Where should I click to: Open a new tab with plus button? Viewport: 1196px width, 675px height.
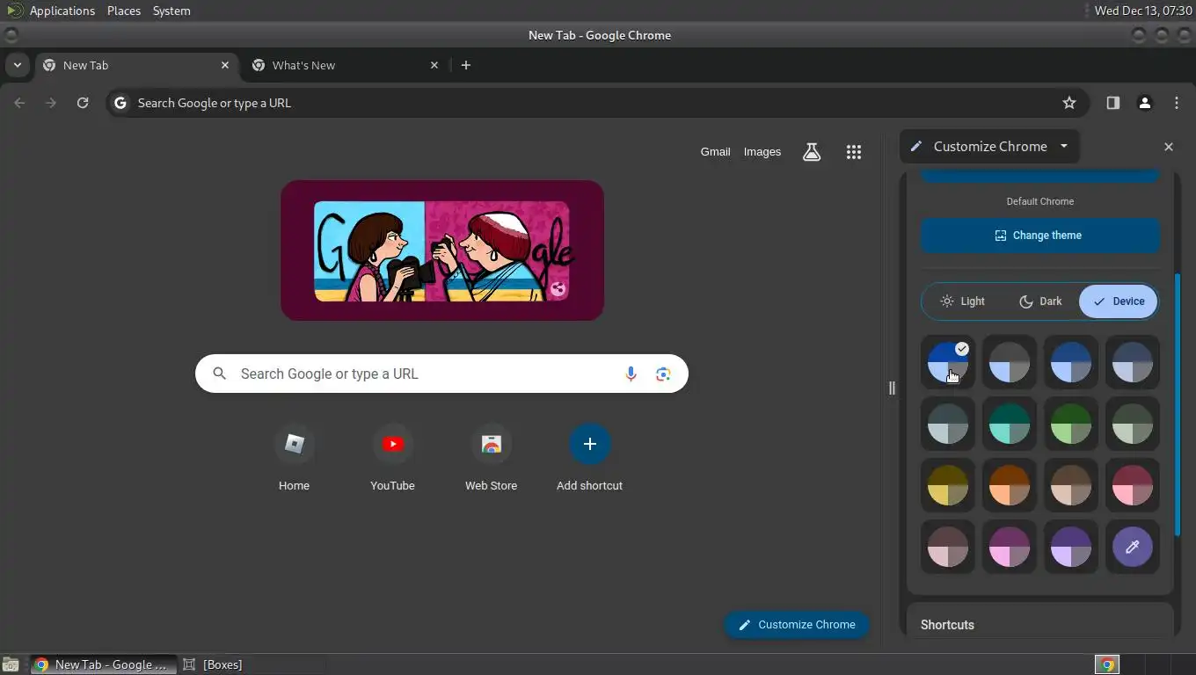click(466, 65)
